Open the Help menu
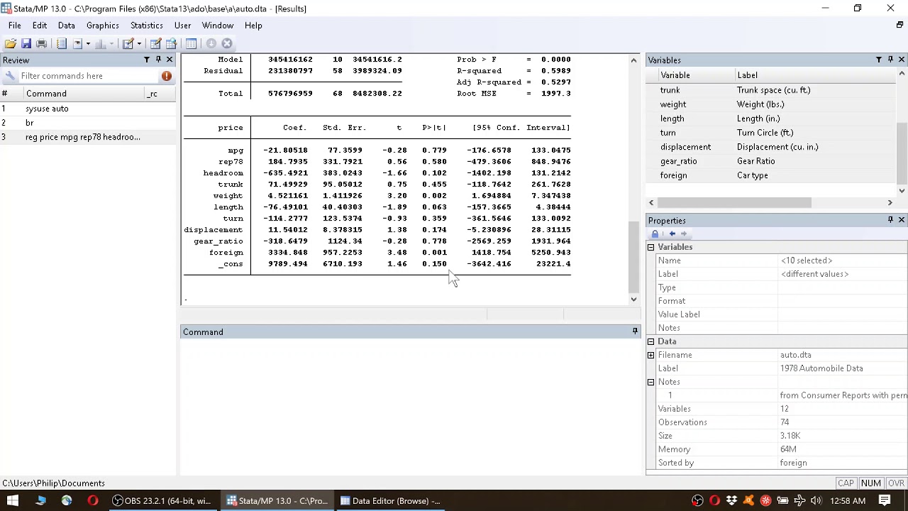Image resolution: width=908 pixels, height=511 pixels. pyautogui.click(x=253, y=26)
